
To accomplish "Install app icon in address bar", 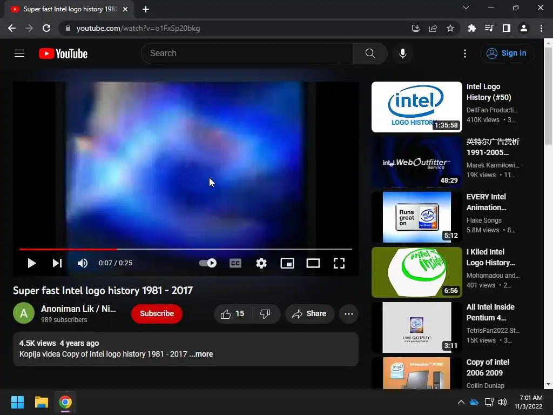I will [x=415, y=28].
